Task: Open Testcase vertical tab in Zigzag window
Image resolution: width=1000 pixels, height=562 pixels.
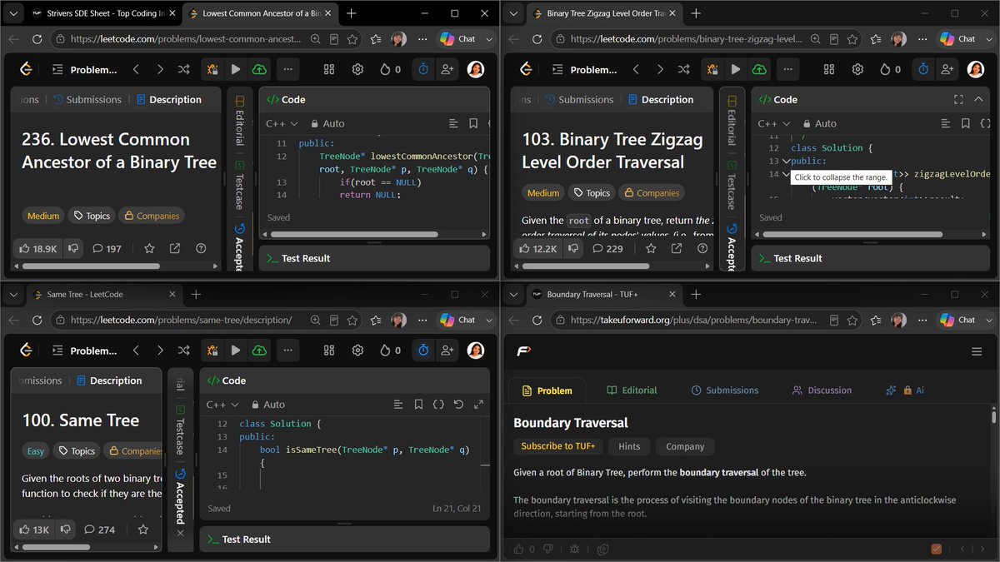Action: pyautogui.click(x=732, y=185)
